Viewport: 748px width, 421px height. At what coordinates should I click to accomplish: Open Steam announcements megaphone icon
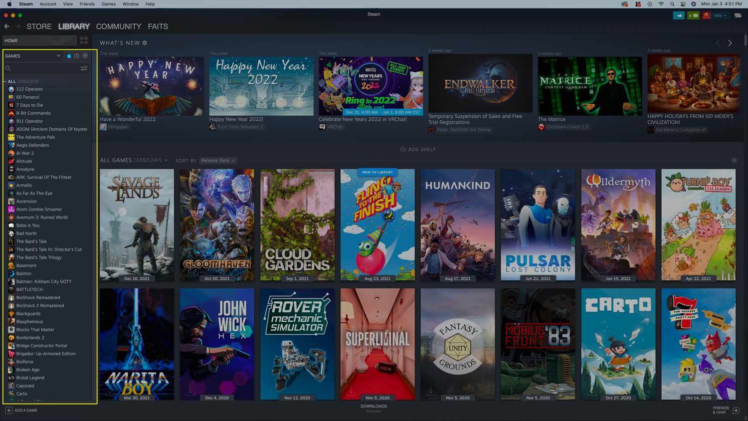click(679, 15)
